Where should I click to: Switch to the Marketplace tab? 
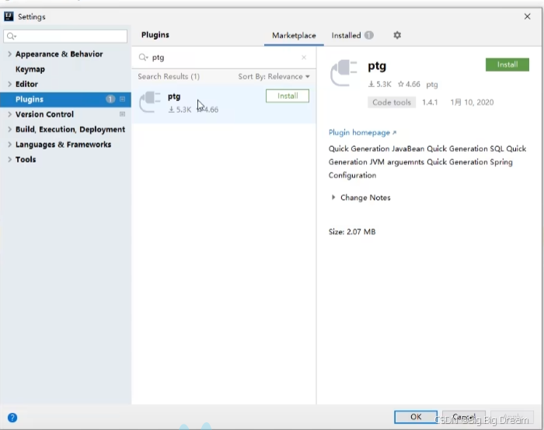(294, 36)
